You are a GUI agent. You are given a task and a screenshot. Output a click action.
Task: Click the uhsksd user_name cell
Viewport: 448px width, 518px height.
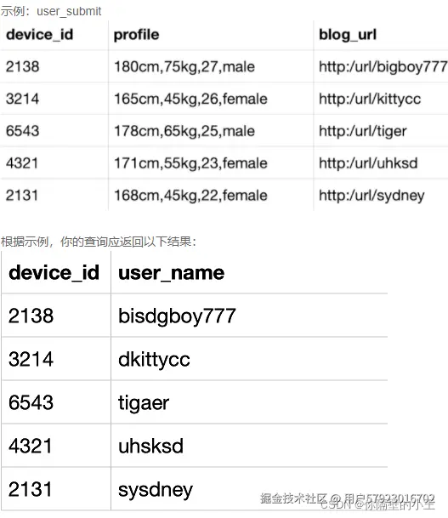point(150,446)
